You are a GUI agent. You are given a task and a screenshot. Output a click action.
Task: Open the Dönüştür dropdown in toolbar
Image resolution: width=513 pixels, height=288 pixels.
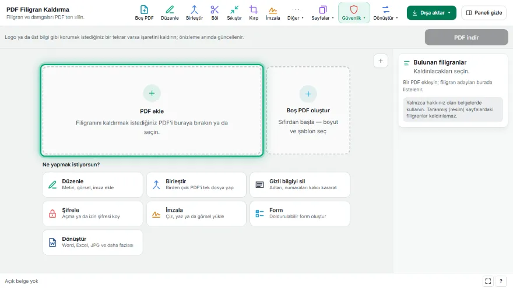[x=386, y=13]
